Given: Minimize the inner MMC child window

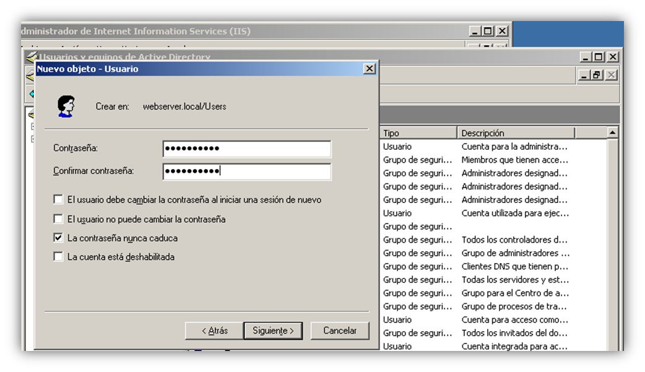Looking at the screenshot, I should pos(584,75).
